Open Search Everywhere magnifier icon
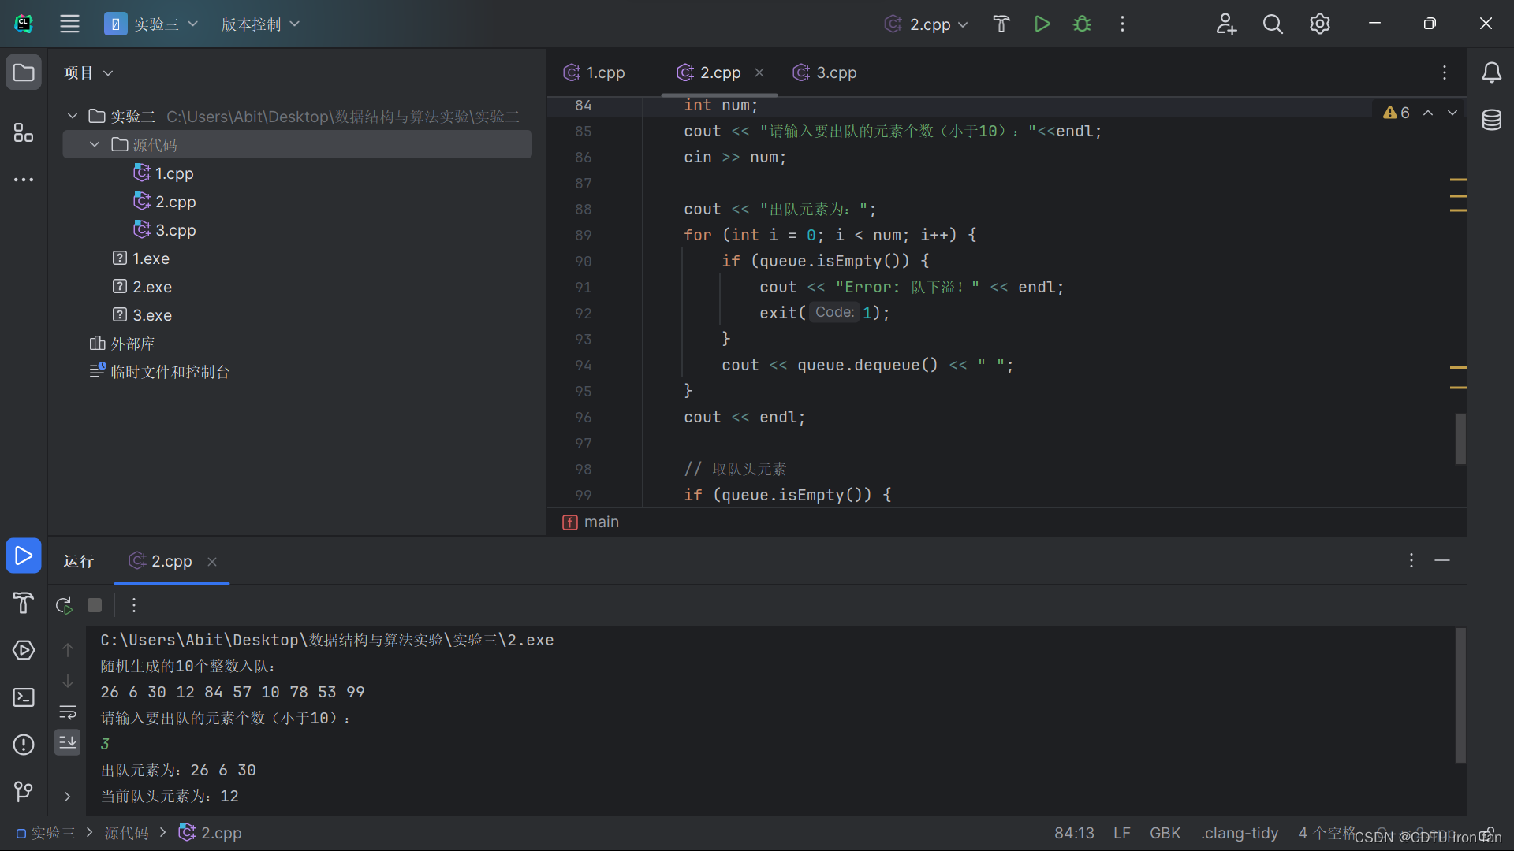This screenshot has height=851, width=1514. [x=1273, y=24]
